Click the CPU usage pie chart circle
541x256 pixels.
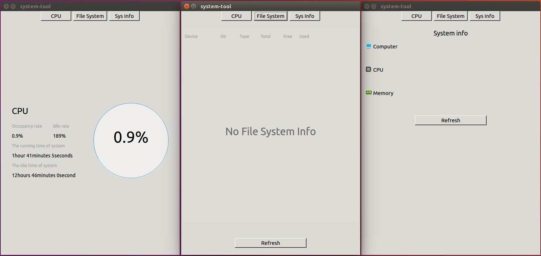(131, 141)
